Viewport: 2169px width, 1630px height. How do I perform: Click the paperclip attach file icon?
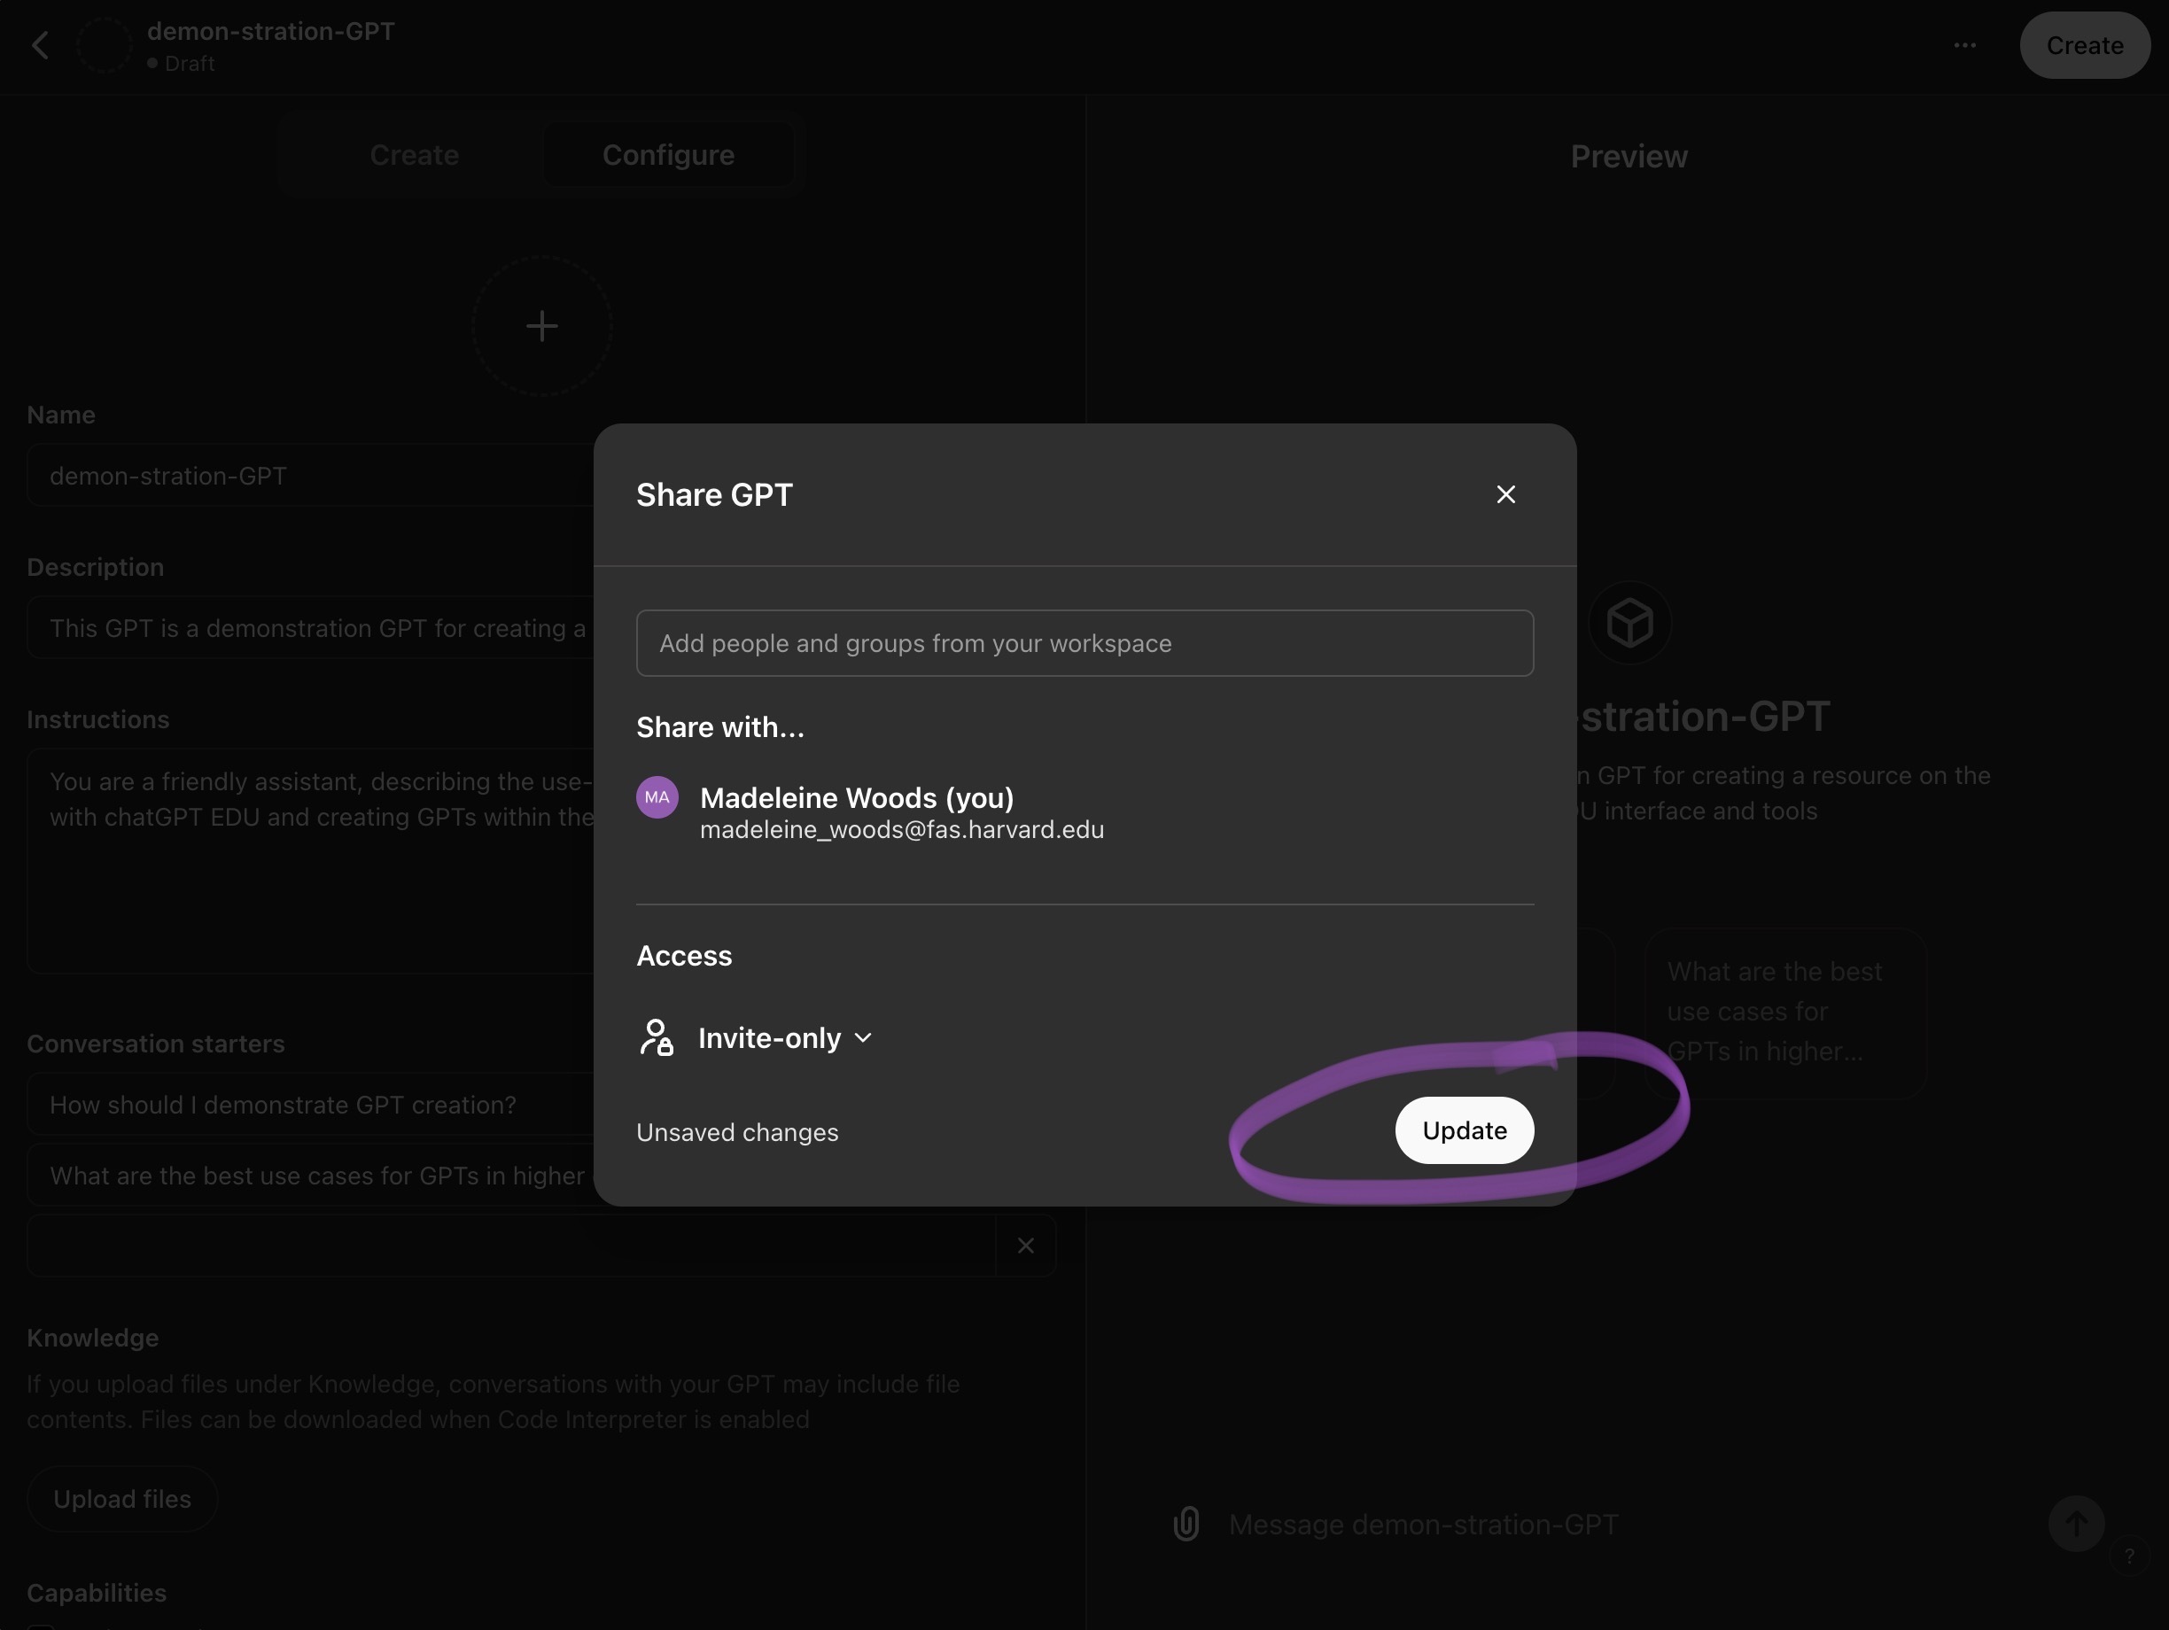pos(1186,1523)
